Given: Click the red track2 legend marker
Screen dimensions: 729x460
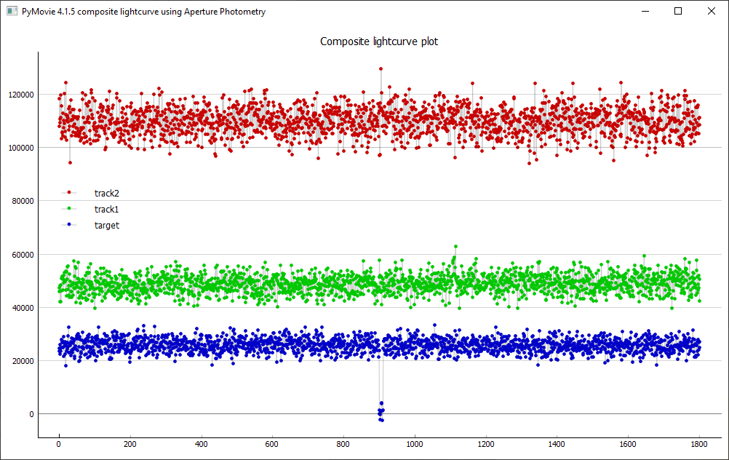Looking at the screenshot, I should (69, 192).
